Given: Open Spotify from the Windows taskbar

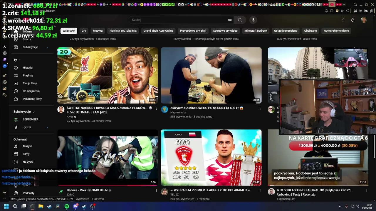Looking at the screenshot, I should [x=67, y=206].
